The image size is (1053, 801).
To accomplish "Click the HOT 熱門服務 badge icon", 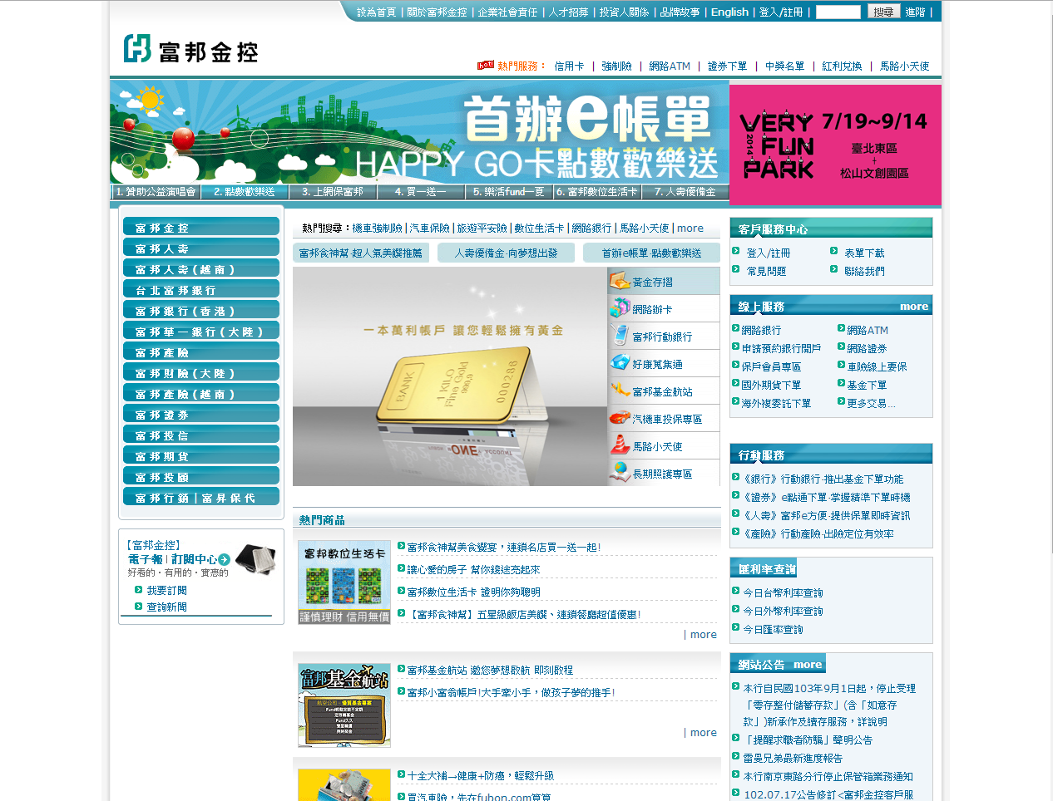I will [x=486, y=65].
